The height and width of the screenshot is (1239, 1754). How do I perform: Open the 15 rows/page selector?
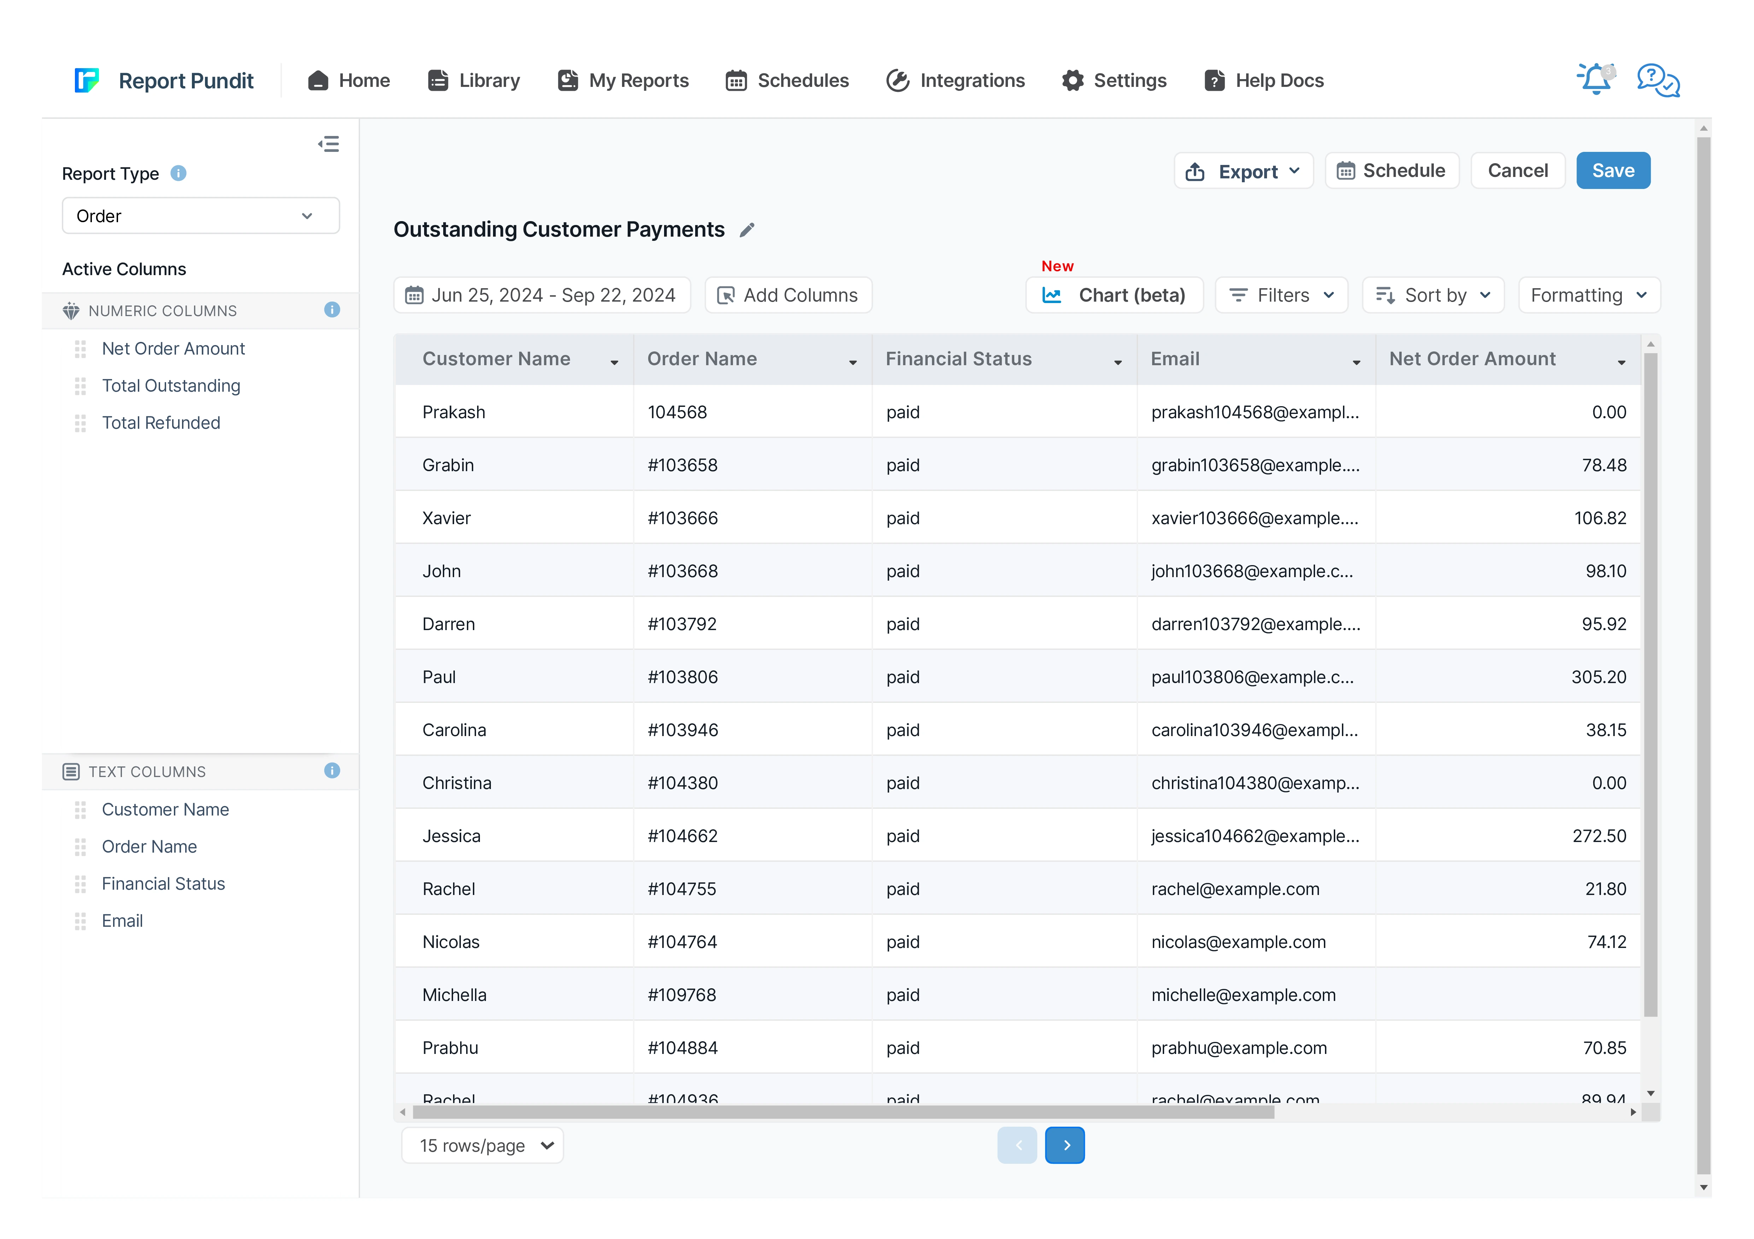tap(483, 1145)
